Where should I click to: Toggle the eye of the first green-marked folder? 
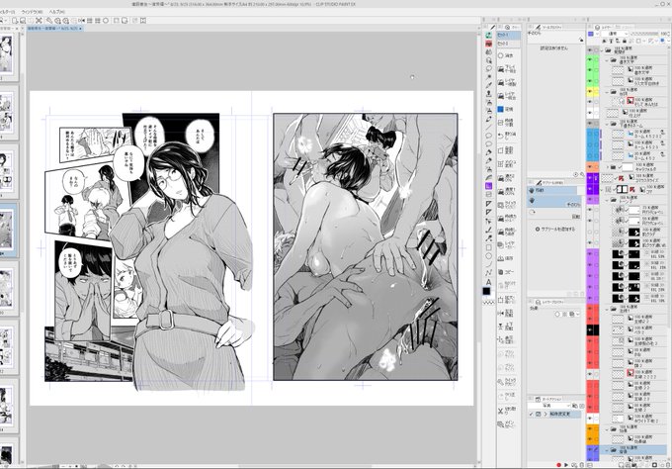pyautogui.click(x=590, y=60)
